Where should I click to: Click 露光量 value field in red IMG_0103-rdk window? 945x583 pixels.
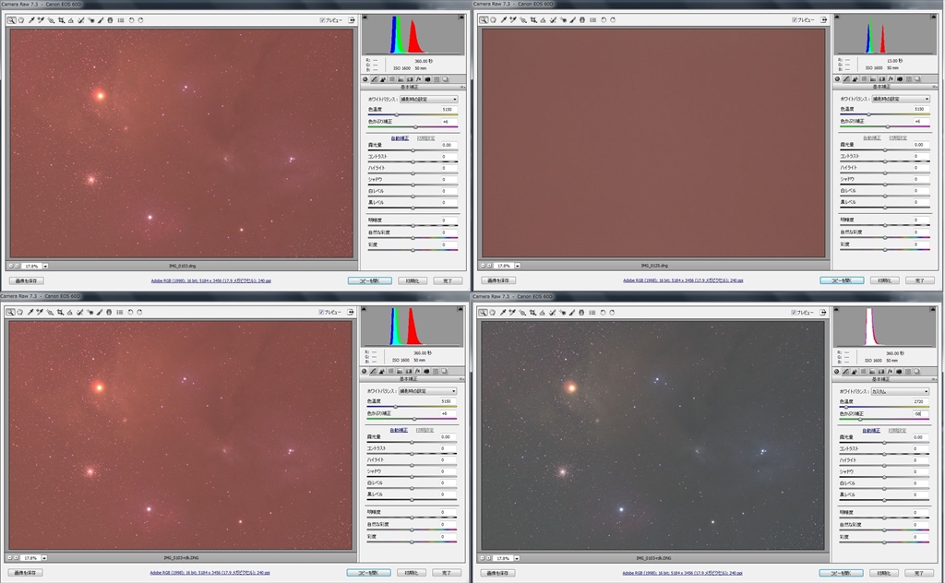click(446, 436)
